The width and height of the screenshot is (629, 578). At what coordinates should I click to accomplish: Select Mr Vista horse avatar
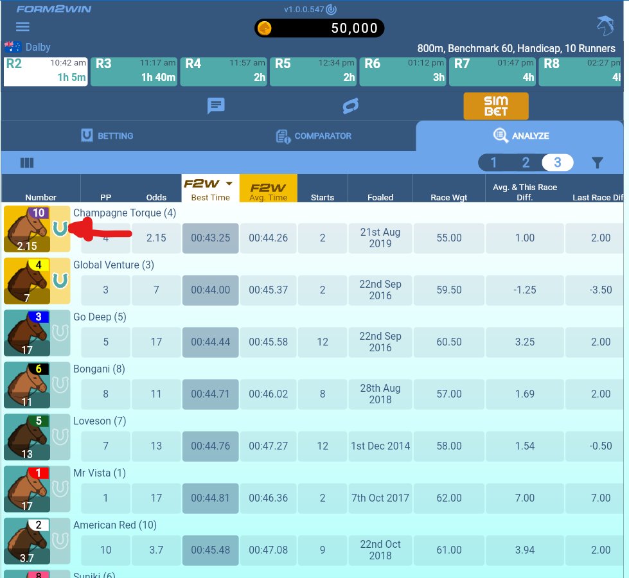[x=27, y=489]
